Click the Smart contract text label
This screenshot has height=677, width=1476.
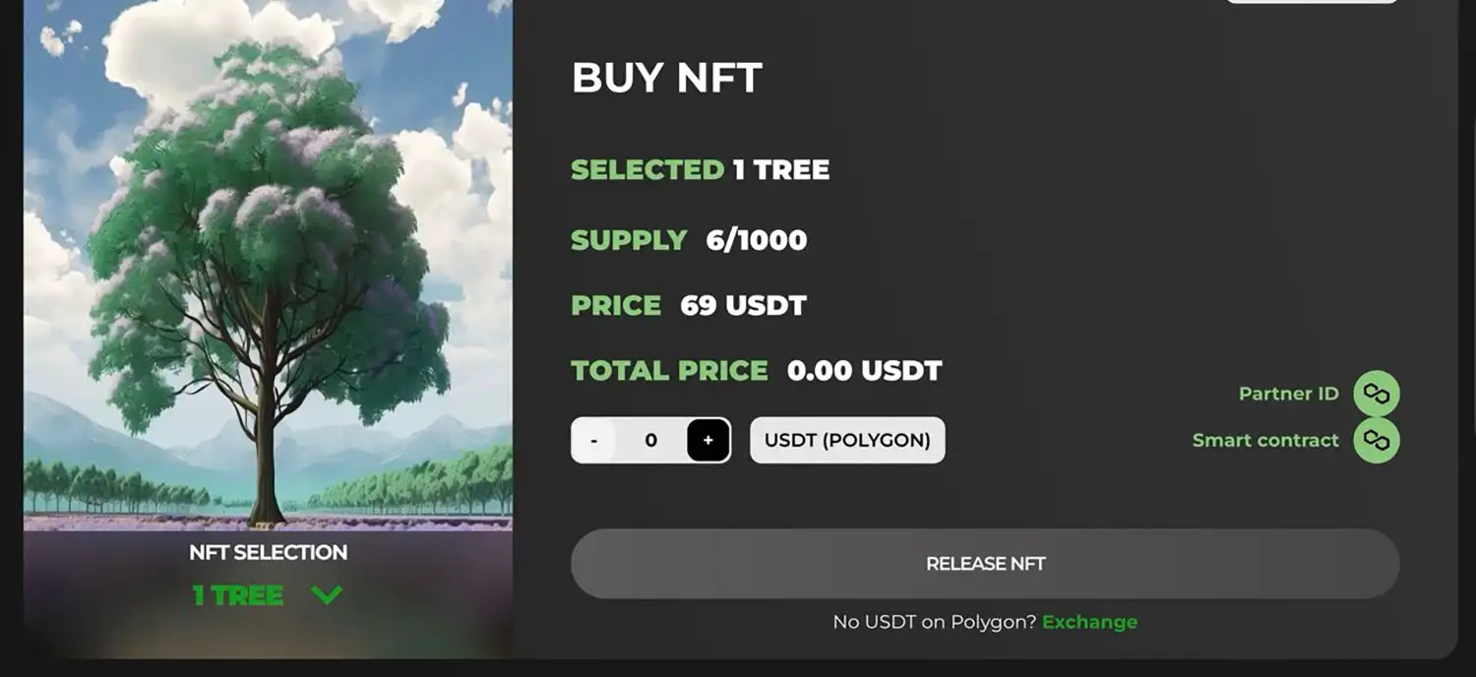click(x=1265, y=440)
